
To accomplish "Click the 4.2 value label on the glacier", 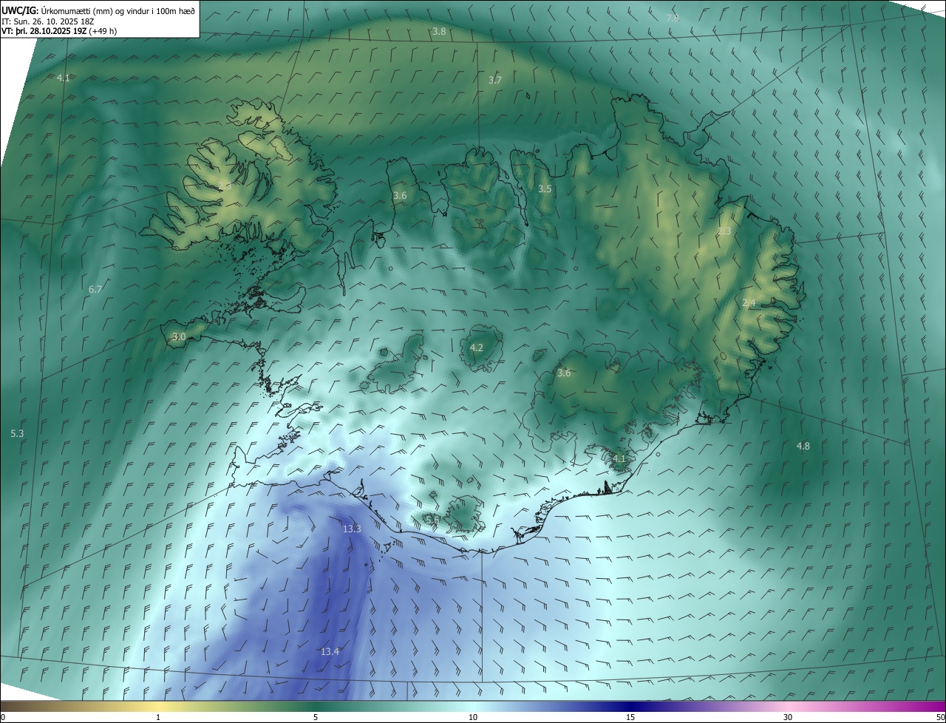I will click(x=477, y=347).
